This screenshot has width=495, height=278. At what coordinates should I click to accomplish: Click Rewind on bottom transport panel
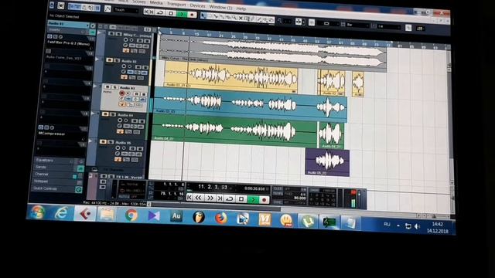tap(198, 198)
